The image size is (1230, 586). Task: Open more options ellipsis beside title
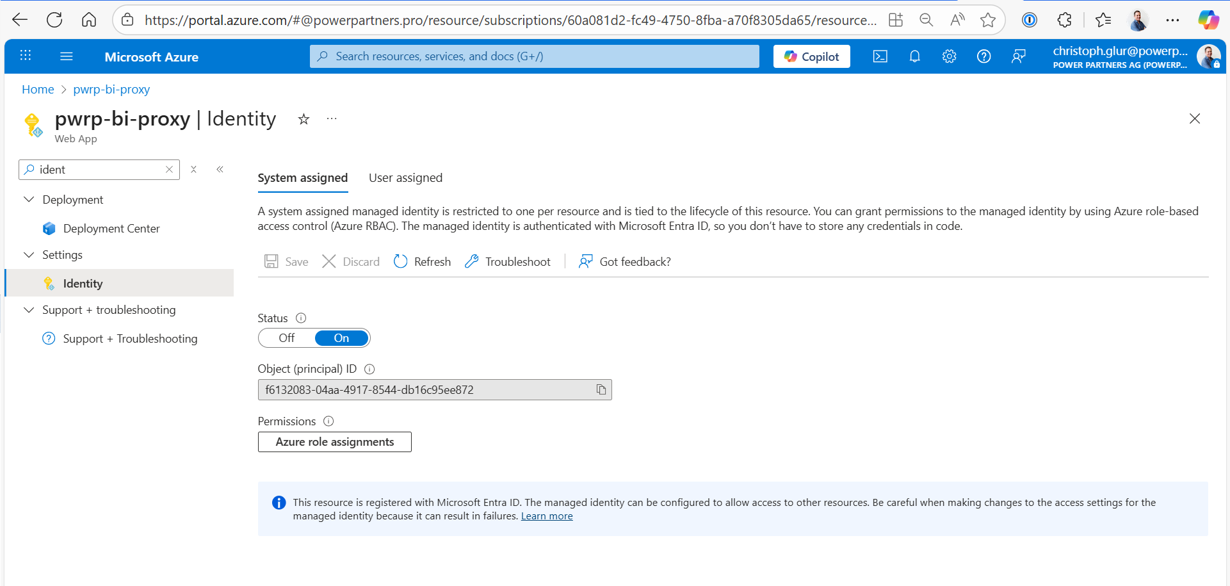pos(332,118)
